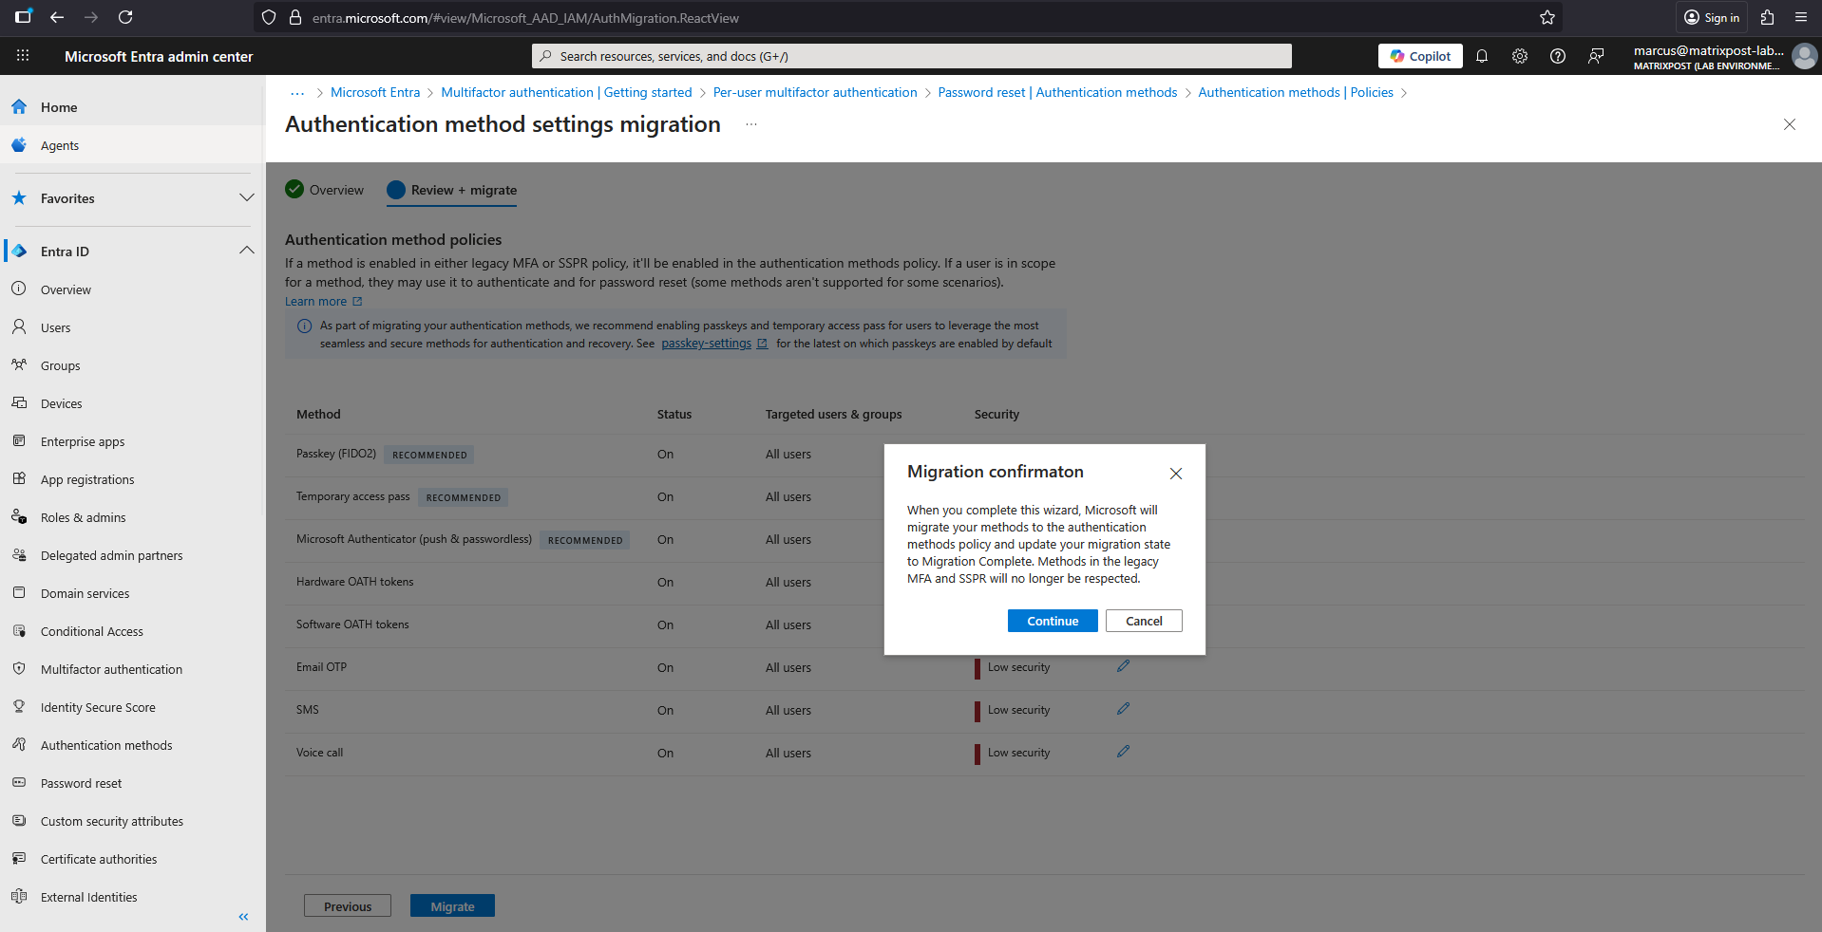Screen dimensions: 1822x932
Task: Click the Home icon in the sidebar
Action: 19,107
